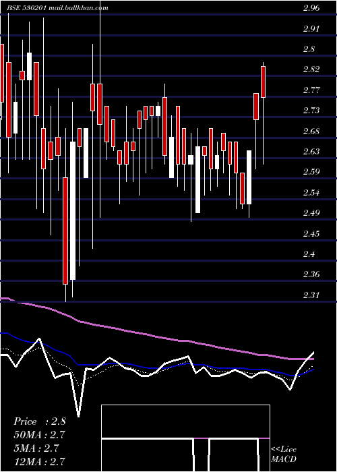Click the 'Price : 2.8' readout
This screenshot has width=337, height=472.
(x=39, y=421)
